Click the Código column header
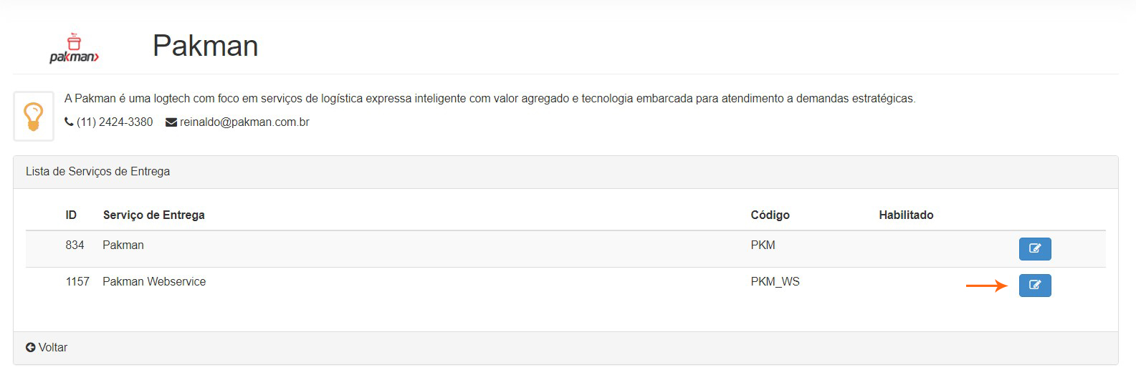1136x380 pixels. [x=770, y=215]
